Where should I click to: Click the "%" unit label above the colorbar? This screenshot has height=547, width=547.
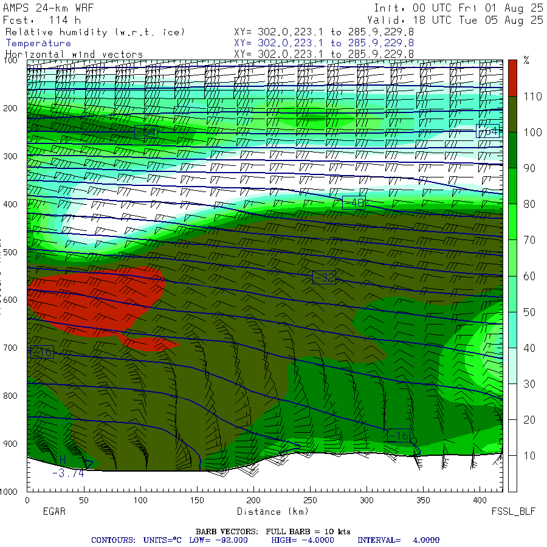point(526,60)
